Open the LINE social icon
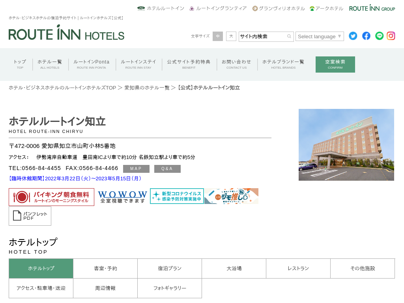This screenshot has width=404, height=303. pyautogui.click(x=379, y=36)
